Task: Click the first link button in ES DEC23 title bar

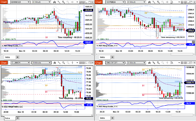Action: point(80,2)
